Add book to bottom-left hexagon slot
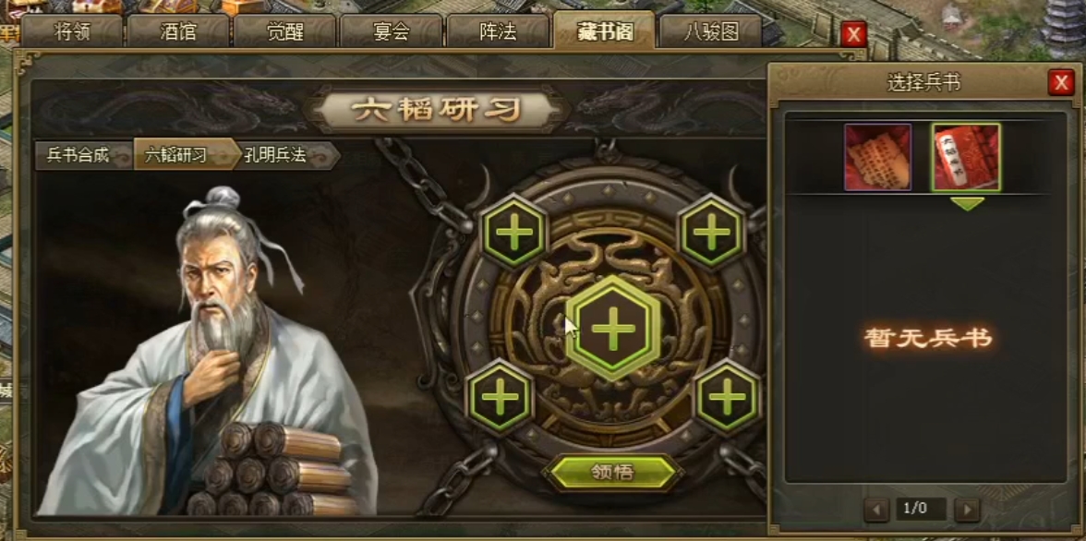Viewport: 1086px width, 541px height. [x=501, y=397]
